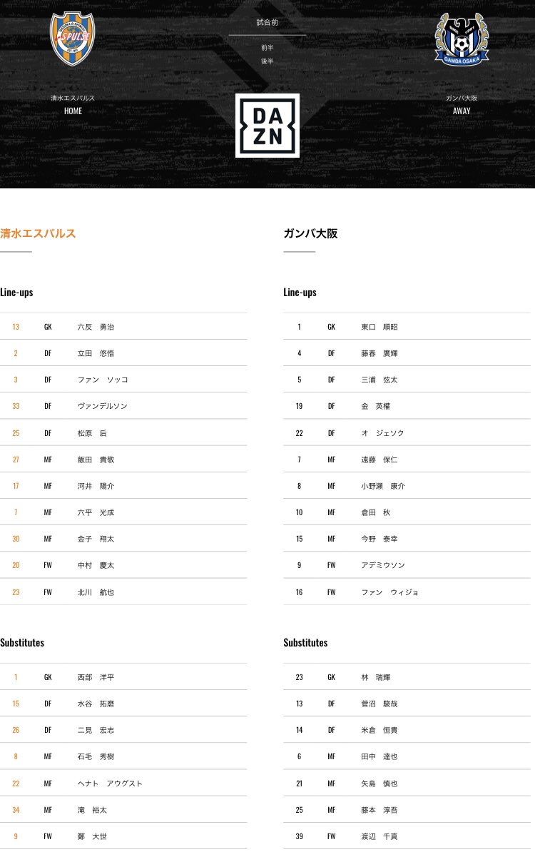
Task: Select the orange 清水エスパルス team heading
Action: (38, 233)
